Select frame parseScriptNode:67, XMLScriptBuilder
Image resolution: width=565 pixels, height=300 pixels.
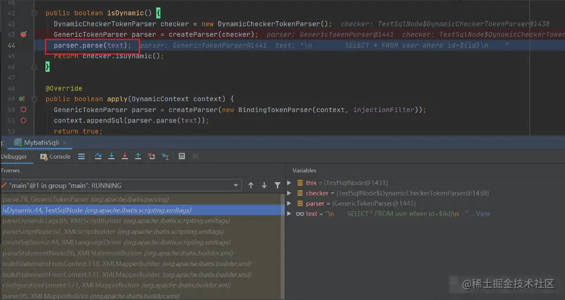(142, 232)
